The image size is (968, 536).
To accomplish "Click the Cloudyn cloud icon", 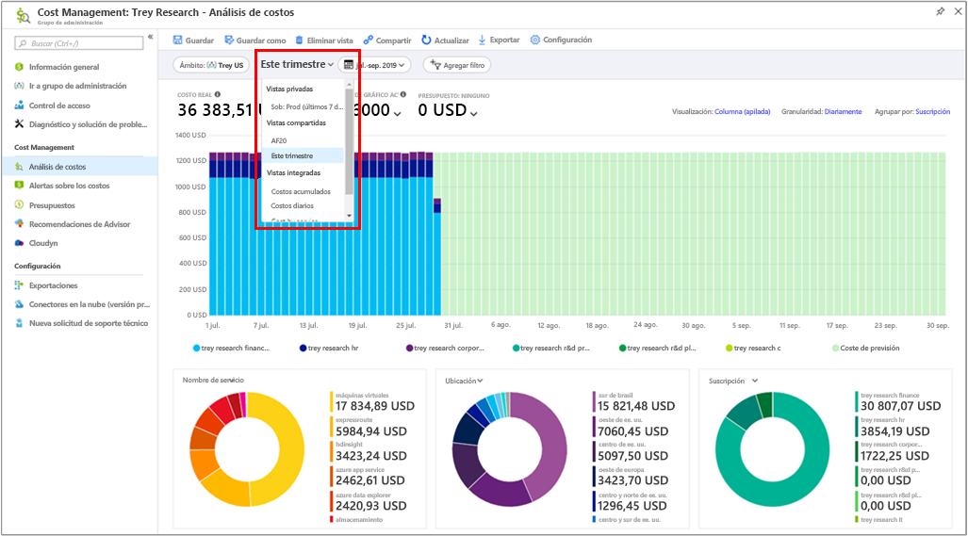I will (x=19, y=243).
